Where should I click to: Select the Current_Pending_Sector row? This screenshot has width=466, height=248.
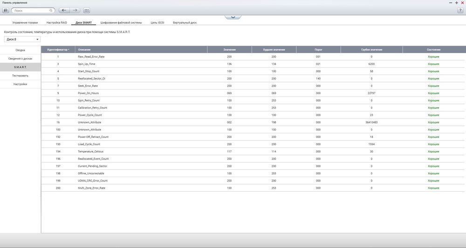coord(253,166)
